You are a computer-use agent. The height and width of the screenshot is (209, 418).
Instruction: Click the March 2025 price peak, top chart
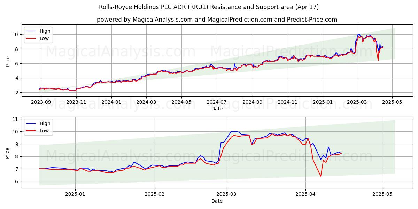tap(358, 34)
